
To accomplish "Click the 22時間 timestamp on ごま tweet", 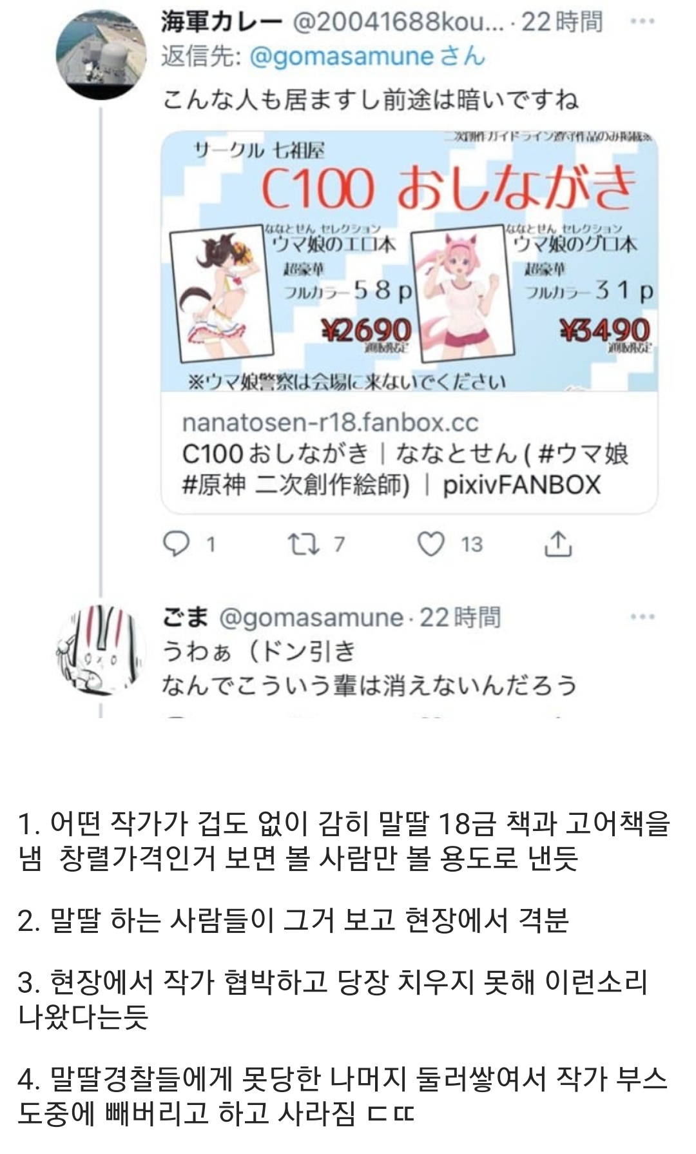I will (460, 618).
